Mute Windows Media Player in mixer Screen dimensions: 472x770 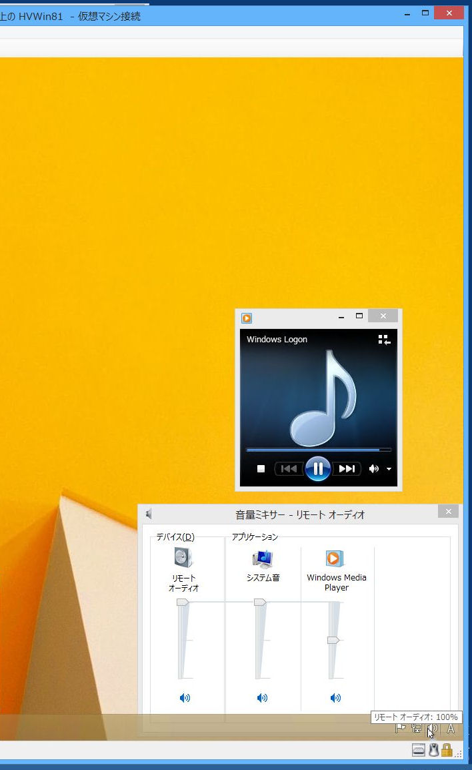[335, 698]
